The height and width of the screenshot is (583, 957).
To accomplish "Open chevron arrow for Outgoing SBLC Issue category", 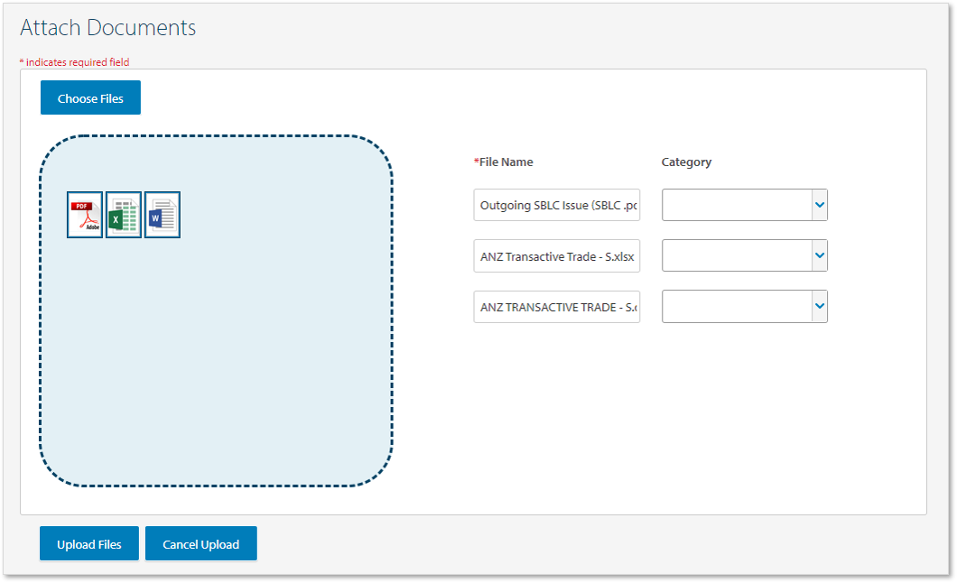I will click(x=819, y=205).
